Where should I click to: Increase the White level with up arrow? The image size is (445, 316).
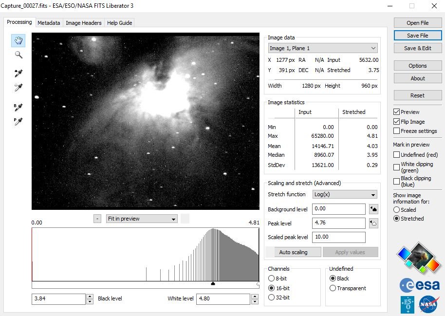click(x=255, y=296)
